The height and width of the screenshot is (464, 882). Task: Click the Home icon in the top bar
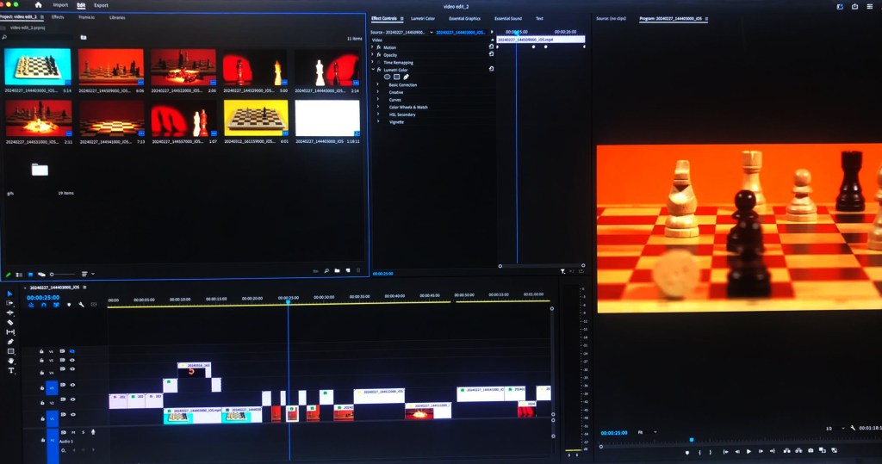pos(38,4)
